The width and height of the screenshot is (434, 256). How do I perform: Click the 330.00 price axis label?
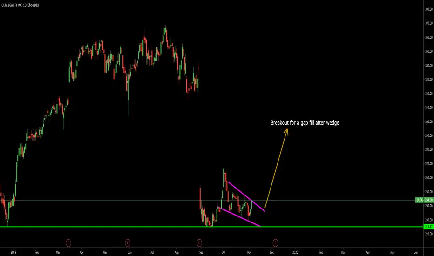[429, 80]
